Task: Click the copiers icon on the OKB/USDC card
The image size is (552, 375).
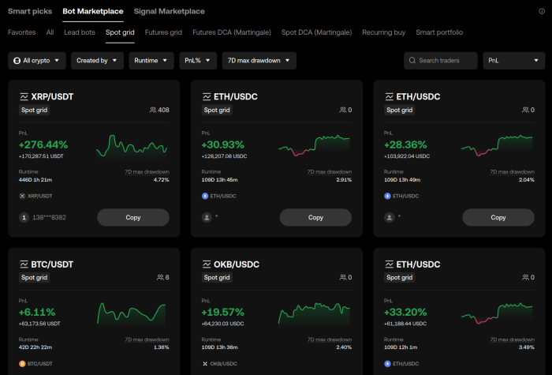Action: [342, 277]
